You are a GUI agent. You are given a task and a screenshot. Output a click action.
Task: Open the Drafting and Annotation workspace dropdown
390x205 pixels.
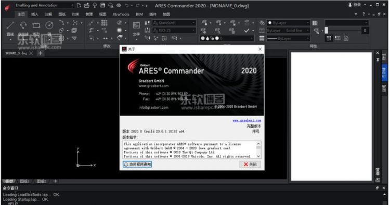44,5
